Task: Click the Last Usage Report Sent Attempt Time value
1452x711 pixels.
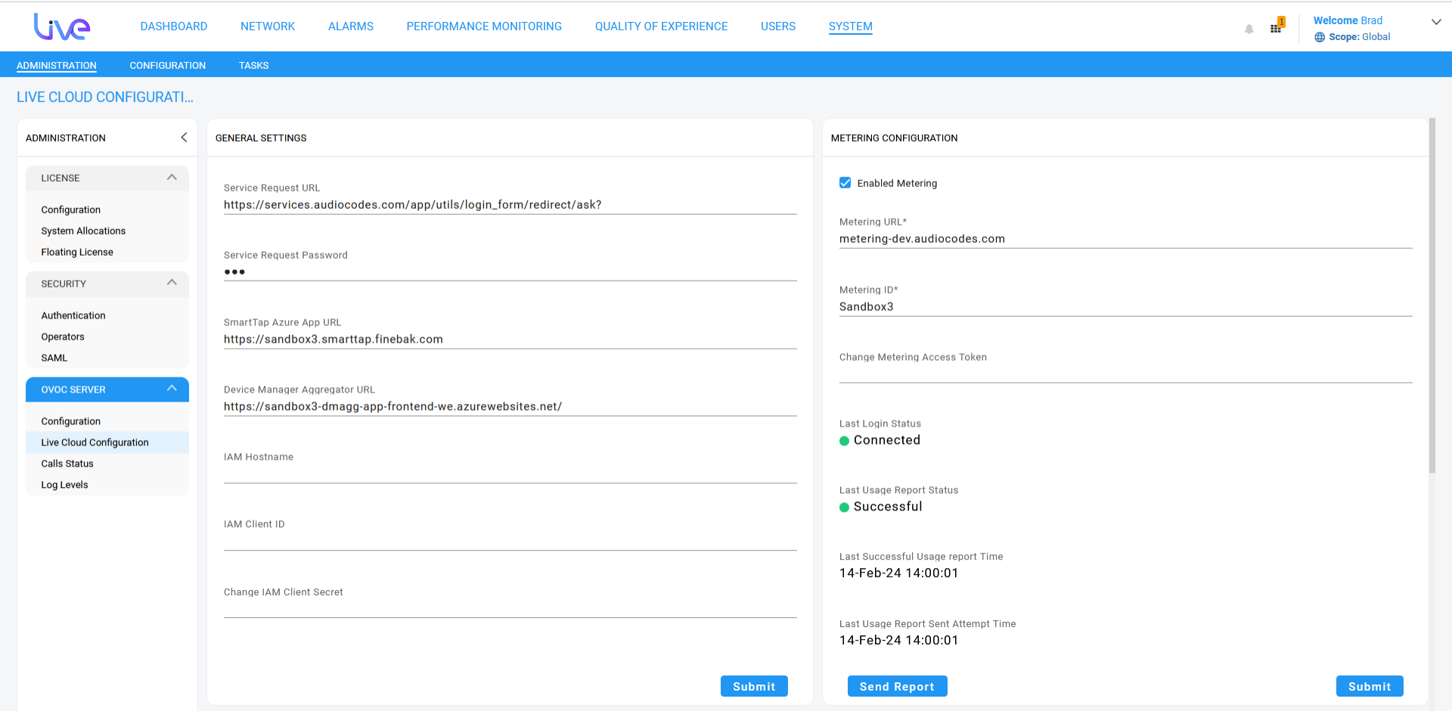Action: click(x=899, y=641)
